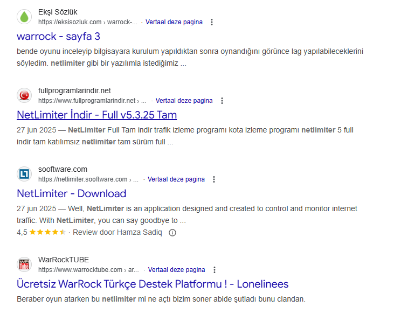Click 'Vertaal deze pagina' for WarRockTUBE
This screenshot has height=314, width=394.
tap(176, 270)
